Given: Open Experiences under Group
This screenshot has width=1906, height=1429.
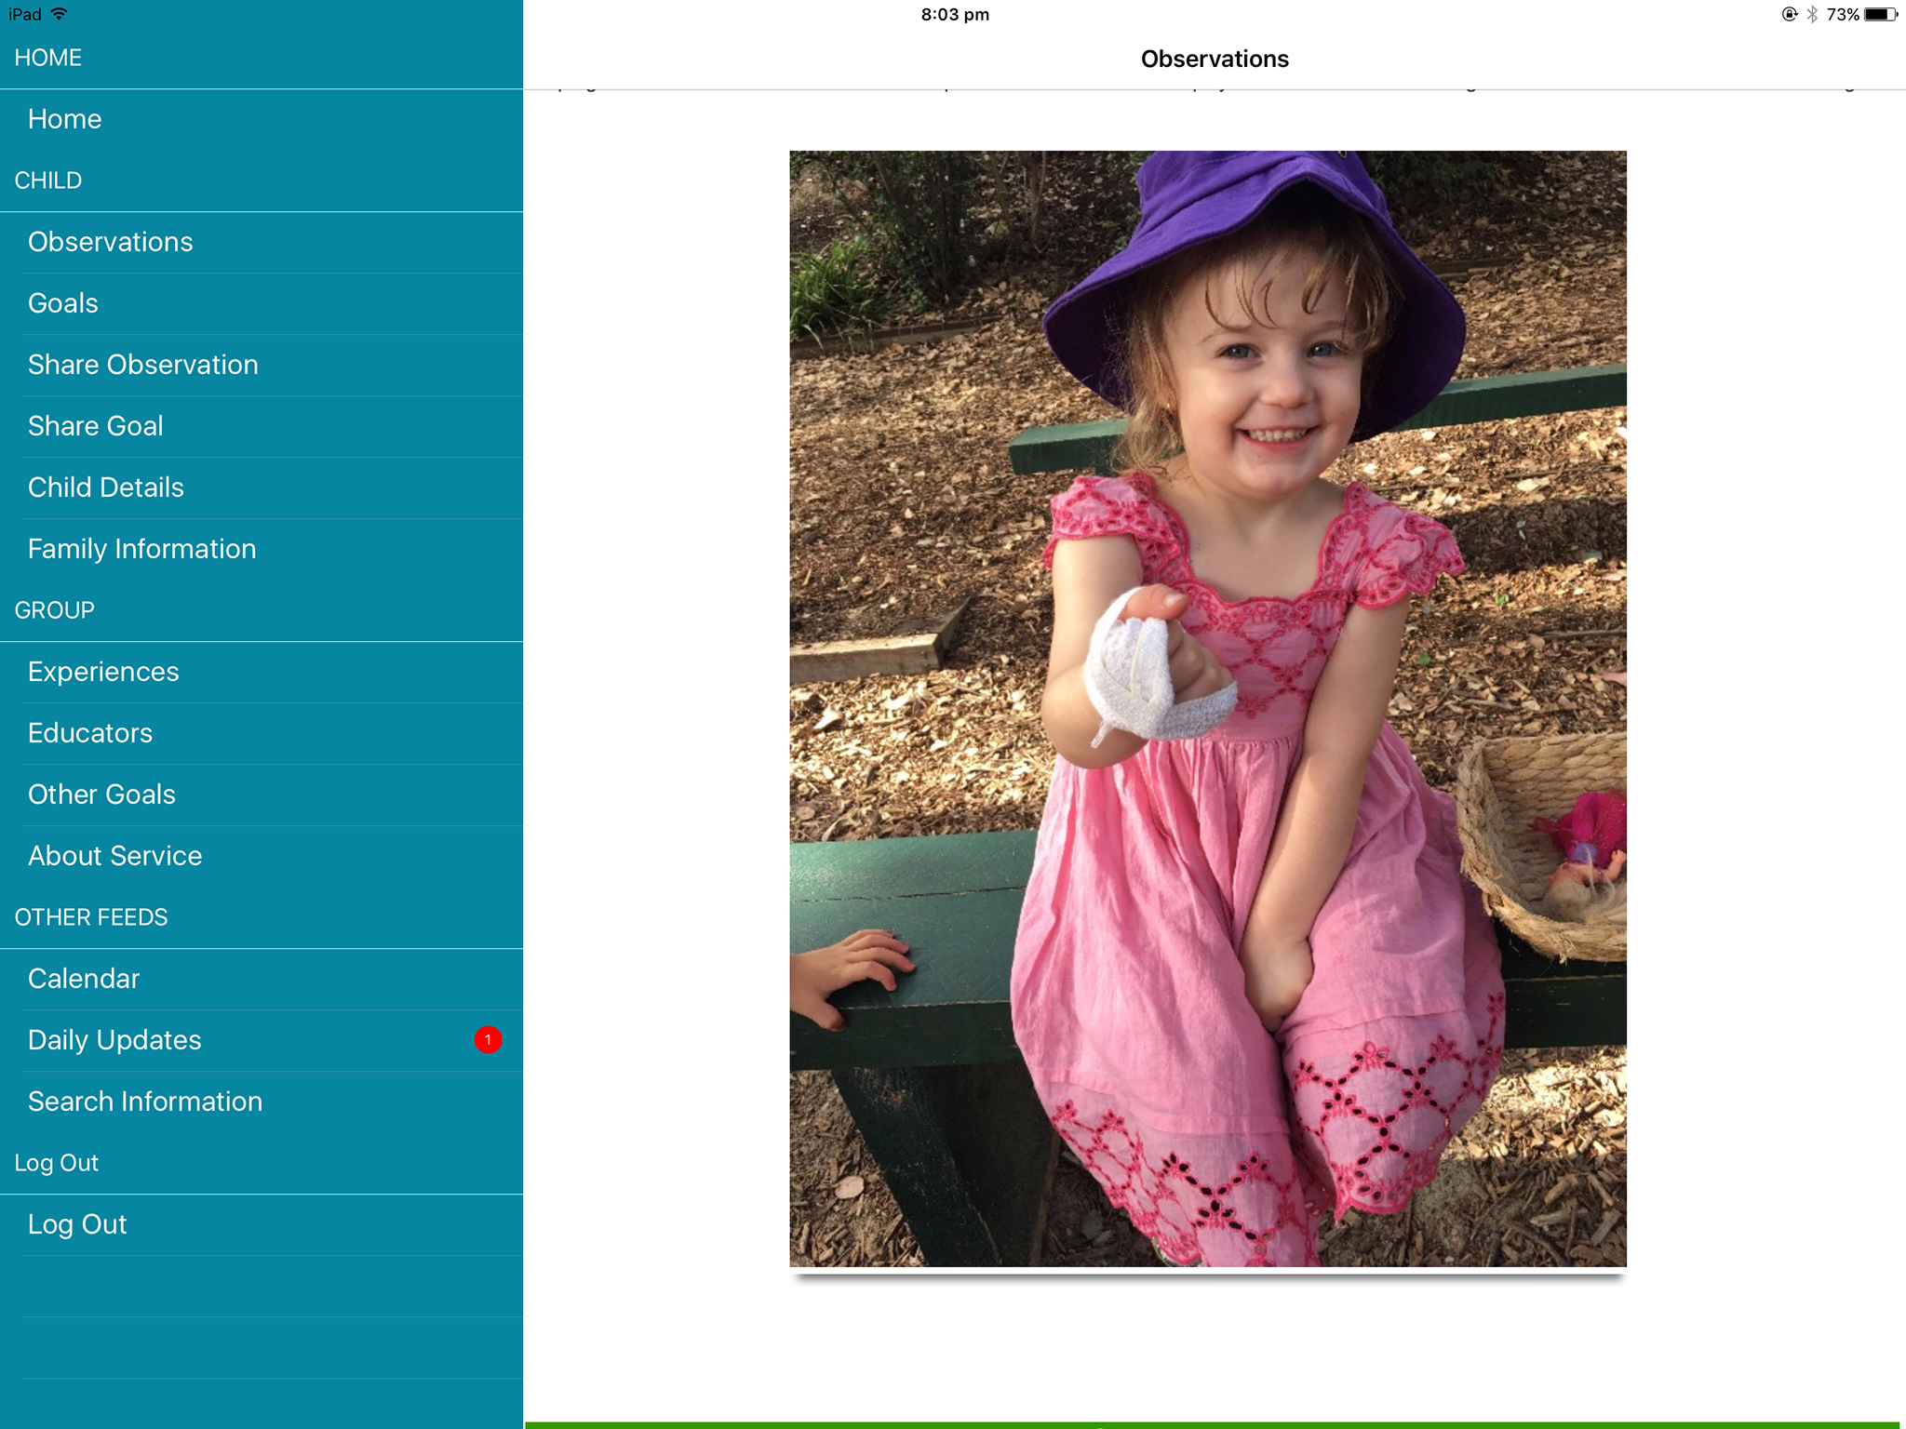Looking at the screenshot, I should (x=262, y=672).
